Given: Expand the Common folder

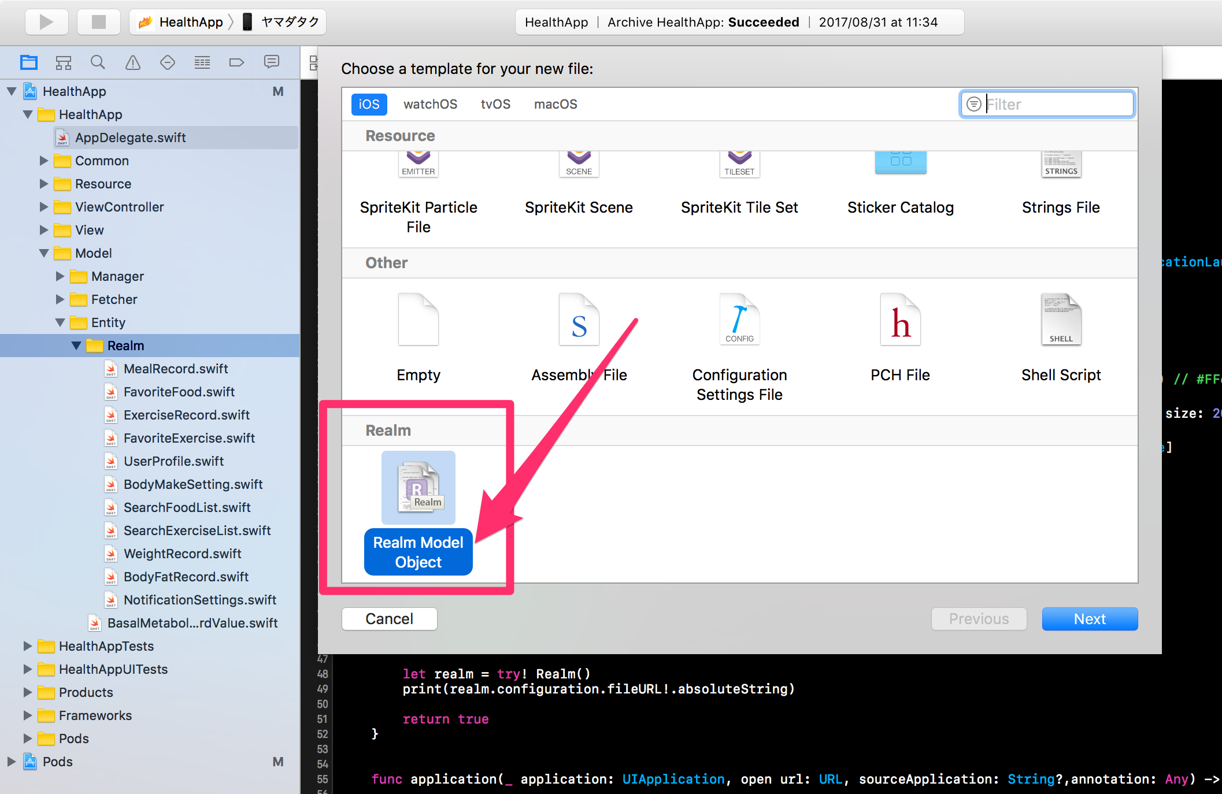Looking at the screenshot, I should point(43,161).
